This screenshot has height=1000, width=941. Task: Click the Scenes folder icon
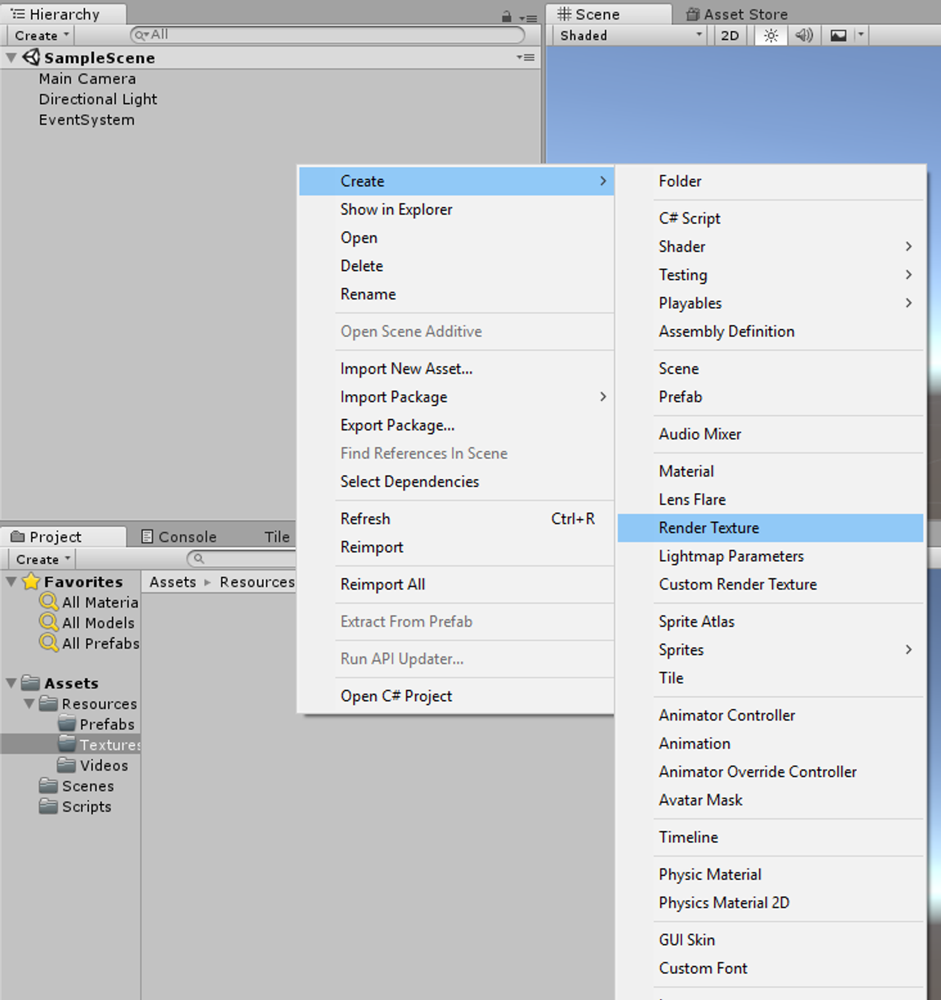coord(48,785)
